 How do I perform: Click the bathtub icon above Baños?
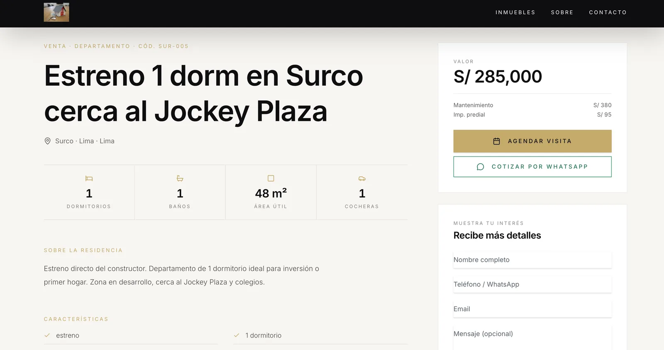tap(180, 179)
